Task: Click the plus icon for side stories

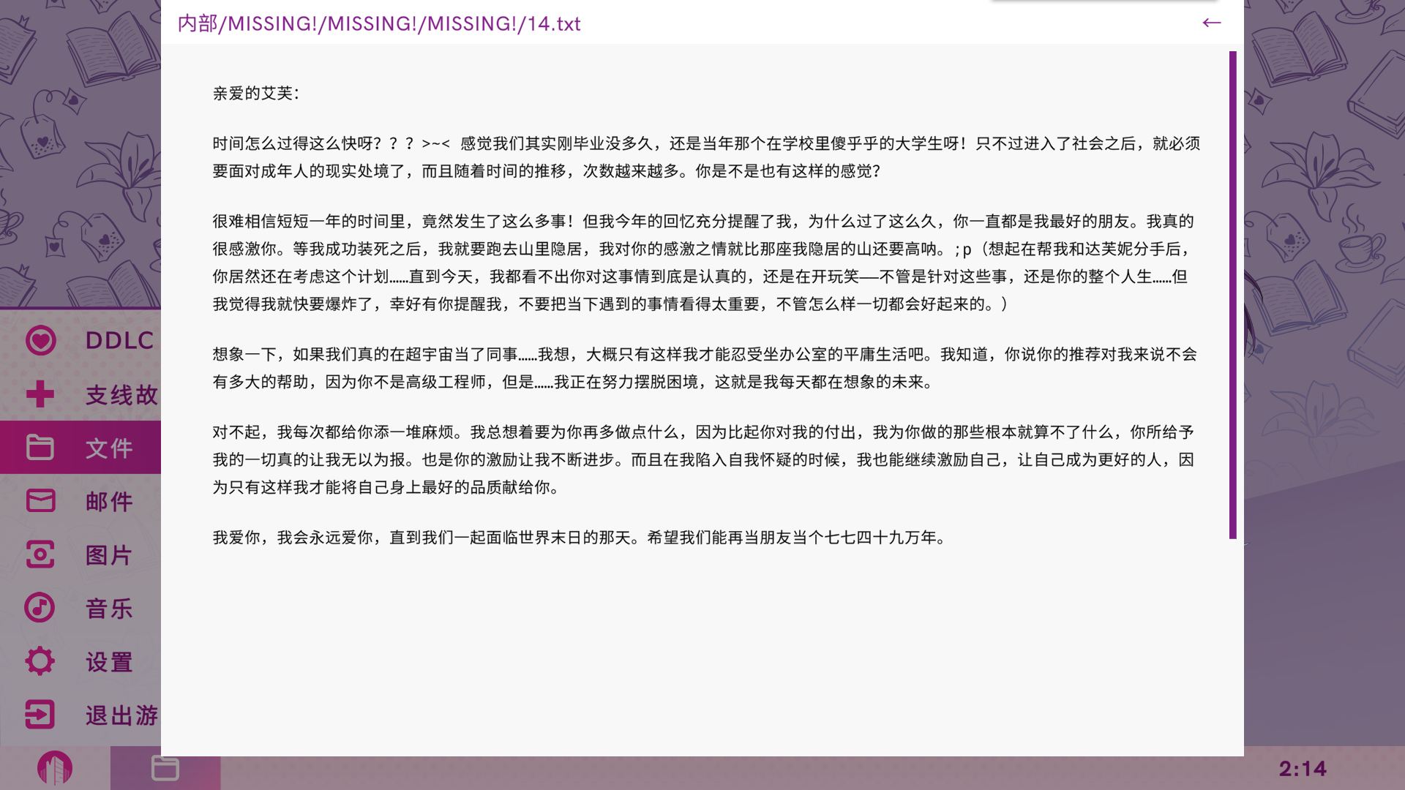Action: click(x=40, y=394)
